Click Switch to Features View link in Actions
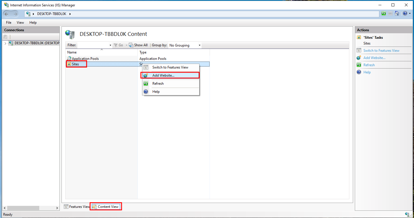This screenshot has height=218, width=414. tap(381, 51)
